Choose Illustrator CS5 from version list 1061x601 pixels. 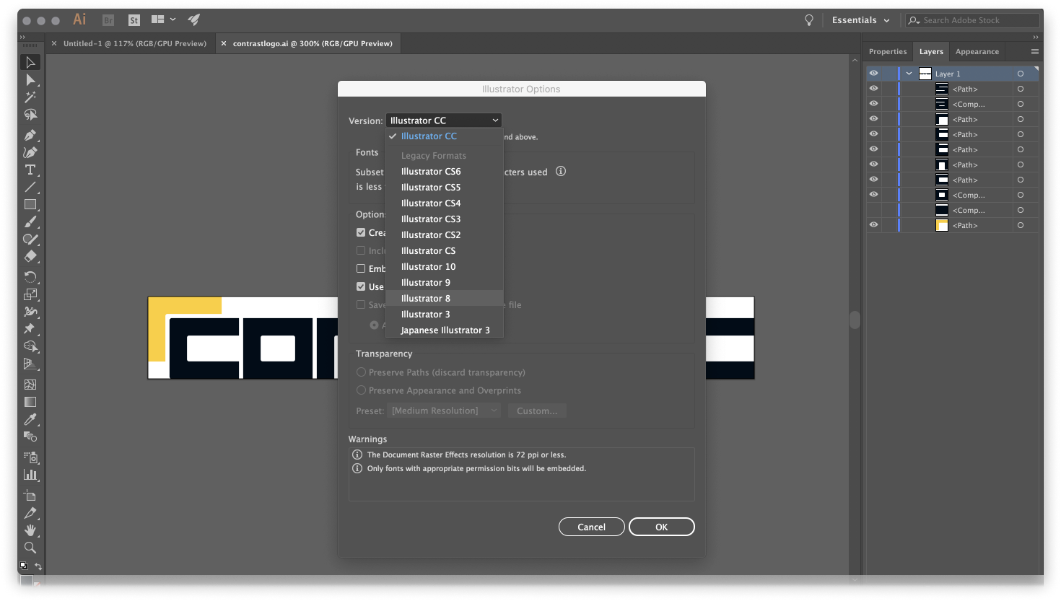pyautogui.click(x=445, y=188)
